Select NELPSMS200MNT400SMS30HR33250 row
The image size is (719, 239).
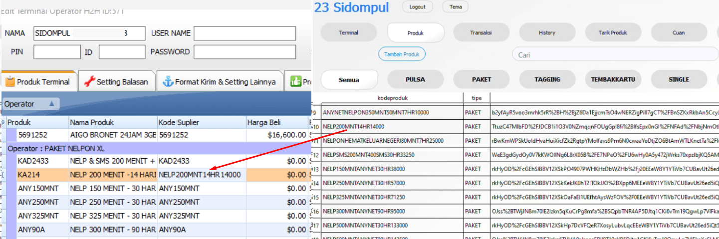(x=515, y=155)
